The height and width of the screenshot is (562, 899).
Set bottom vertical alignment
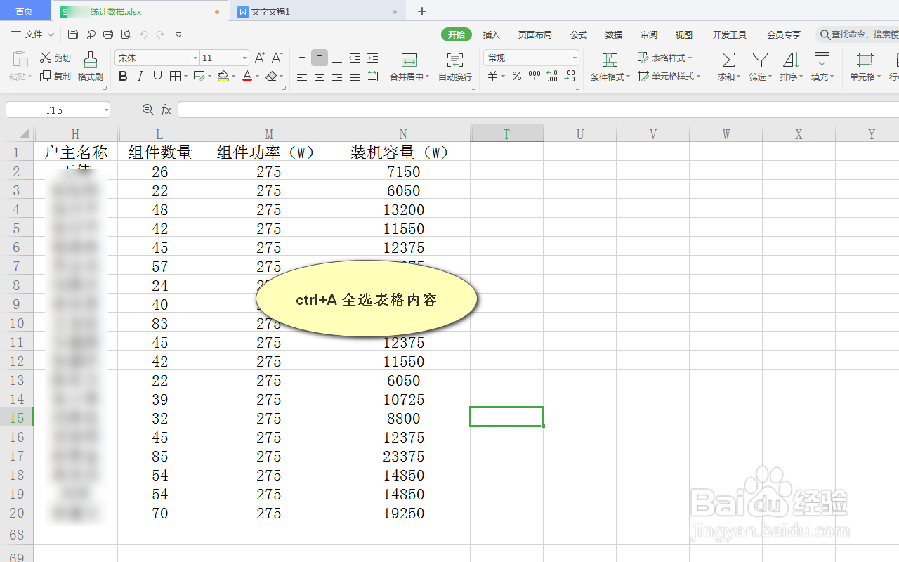[337, 58]
